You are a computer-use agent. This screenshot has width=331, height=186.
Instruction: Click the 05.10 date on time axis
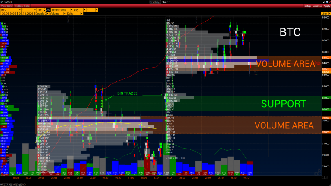pyautogui.click(x=234, y=178)
